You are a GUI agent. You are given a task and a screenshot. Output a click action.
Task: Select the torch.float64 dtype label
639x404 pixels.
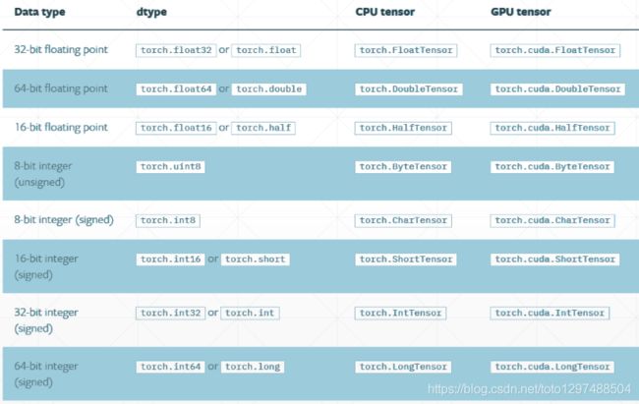pos(176,88)
